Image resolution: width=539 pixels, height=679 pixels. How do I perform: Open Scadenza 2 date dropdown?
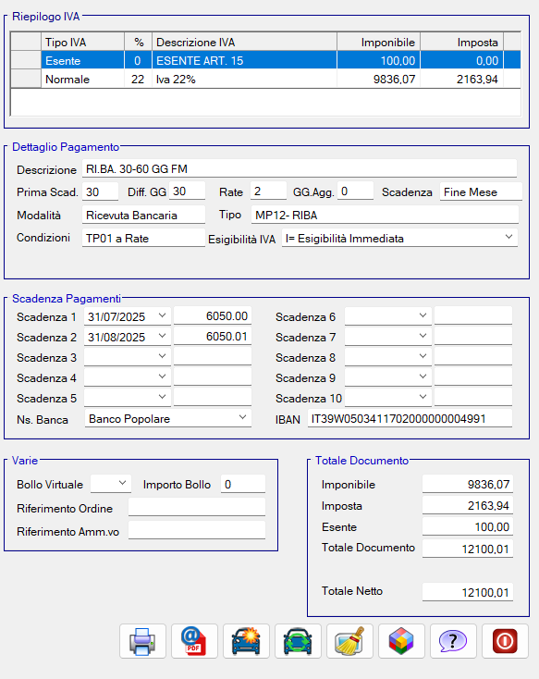point(163,336)
